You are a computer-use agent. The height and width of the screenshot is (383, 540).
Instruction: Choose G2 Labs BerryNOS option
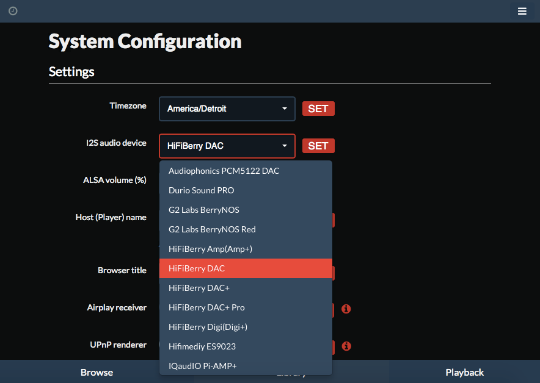coord(246,210)
